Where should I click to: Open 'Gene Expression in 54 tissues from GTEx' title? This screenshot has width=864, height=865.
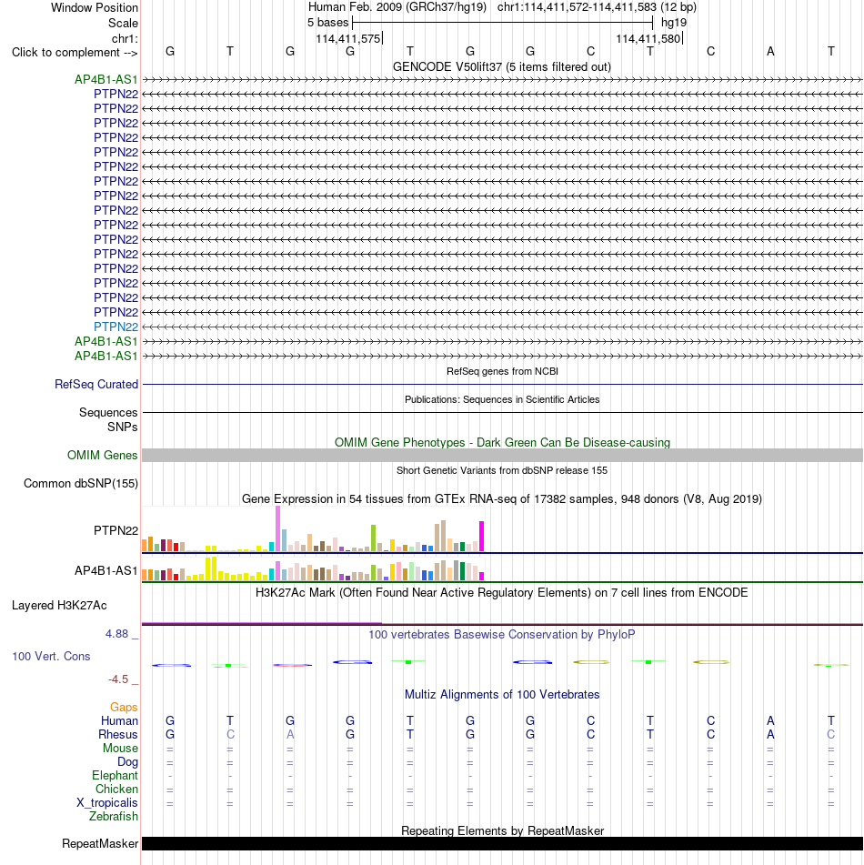click(502, 498)
